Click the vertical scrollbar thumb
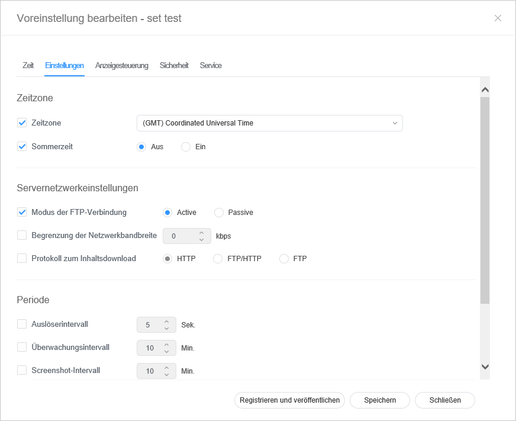 485,201
